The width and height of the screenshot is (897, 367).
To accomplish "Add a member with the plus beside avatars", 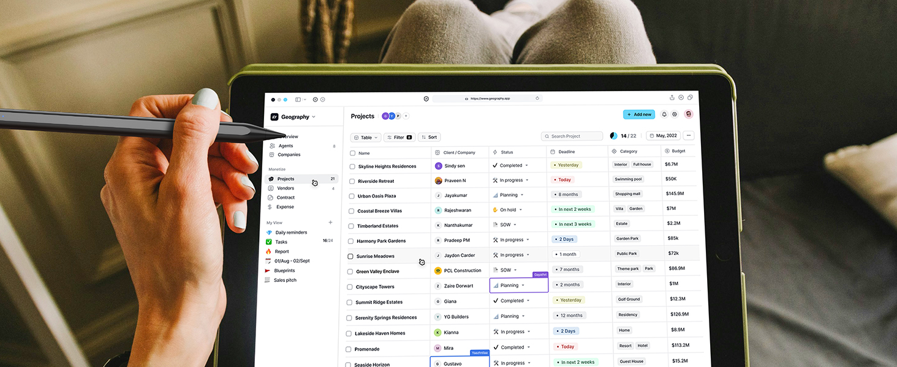I will (406, 116).
